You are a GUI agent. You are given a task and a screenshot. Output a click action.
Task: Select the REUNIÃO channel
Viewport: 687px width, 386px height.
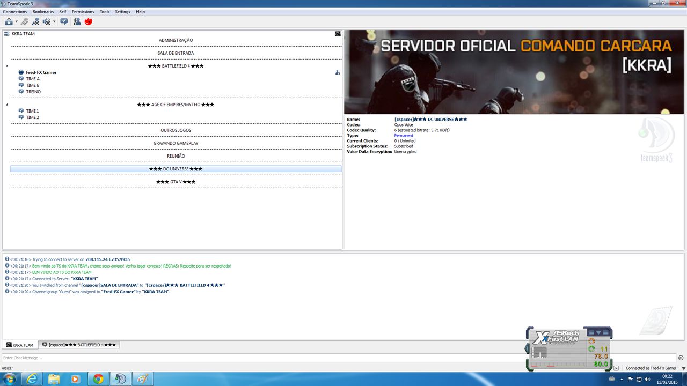click(x=176, y=156)
